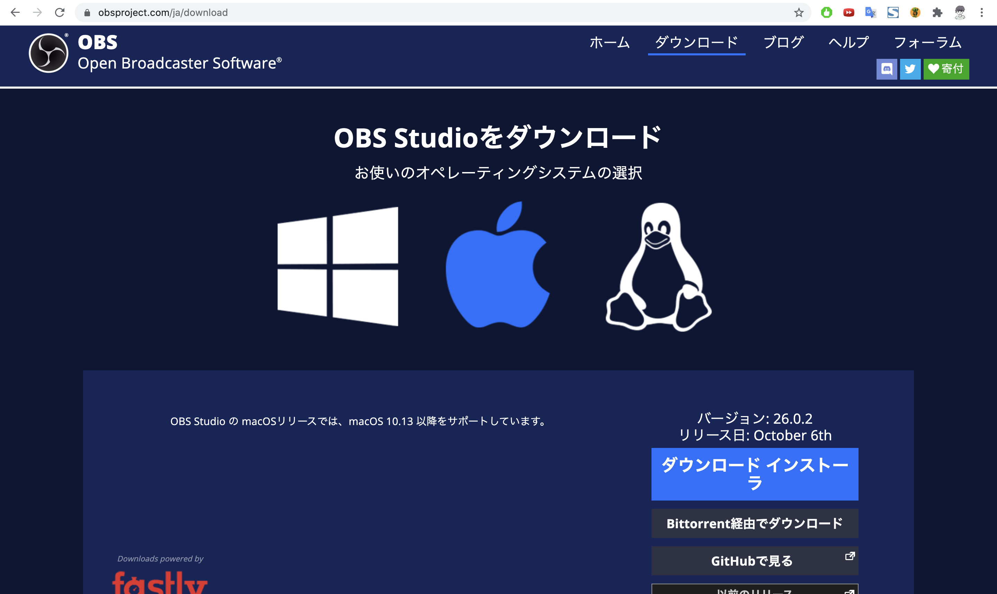Click the macOS 10.13 support notice text
This screenshot has width=997, height=594.
click(x=359, y=422)
